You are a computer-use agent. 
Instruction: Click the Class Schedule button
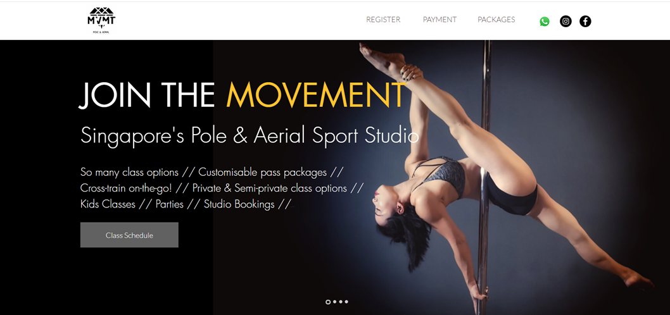[129, 235]
